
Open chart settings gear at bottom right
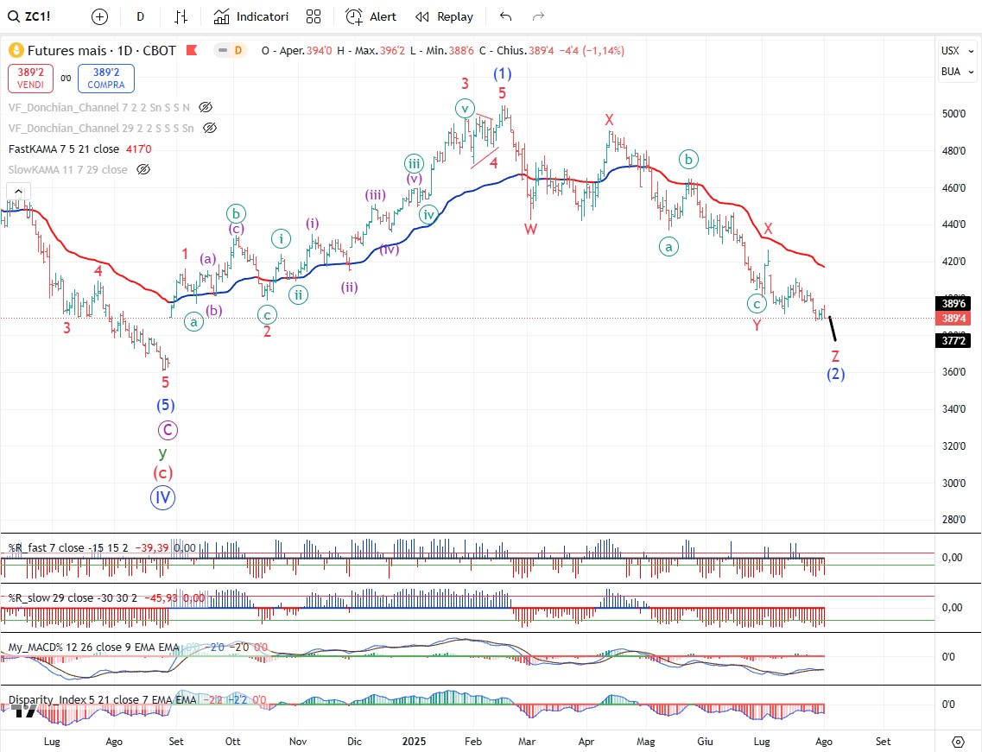point(958,742)
